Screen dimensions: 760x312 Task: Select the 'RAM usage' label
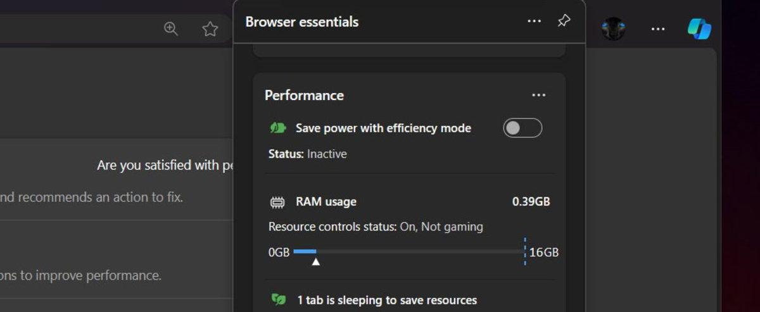click(326, 202)
